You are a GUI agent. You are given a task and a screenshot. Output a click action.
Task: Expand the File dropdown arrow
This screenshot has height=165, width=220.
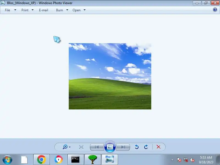[15, 10]
